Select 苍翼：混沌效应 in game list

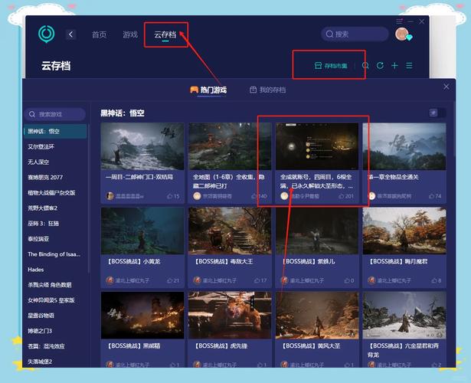(x=46, y=346)
